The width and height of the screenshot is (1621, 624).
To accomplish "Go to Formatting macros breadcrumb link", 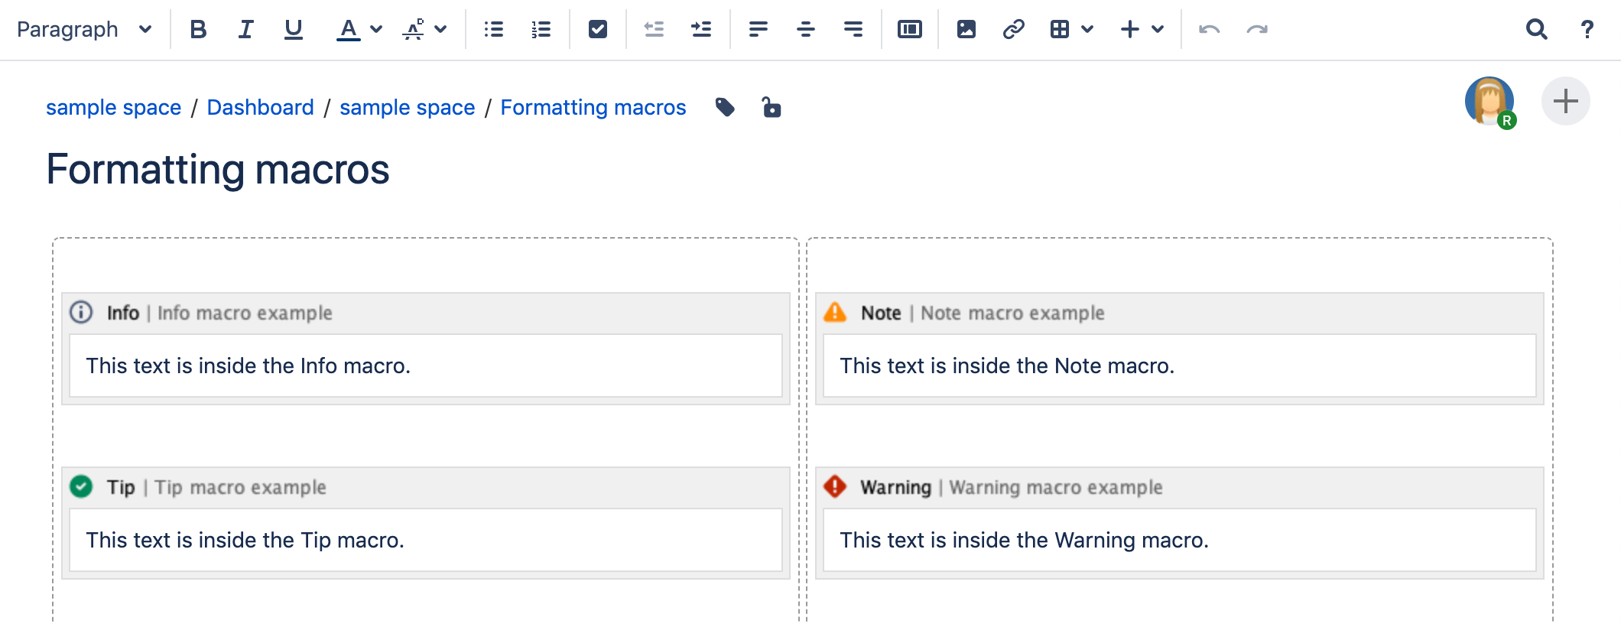I will (x=593, y=107).
